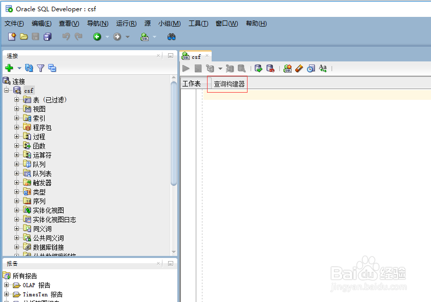Expand the 程序包 node
The height and width of the screenshot is (302, 431).
tap(16, 127)
